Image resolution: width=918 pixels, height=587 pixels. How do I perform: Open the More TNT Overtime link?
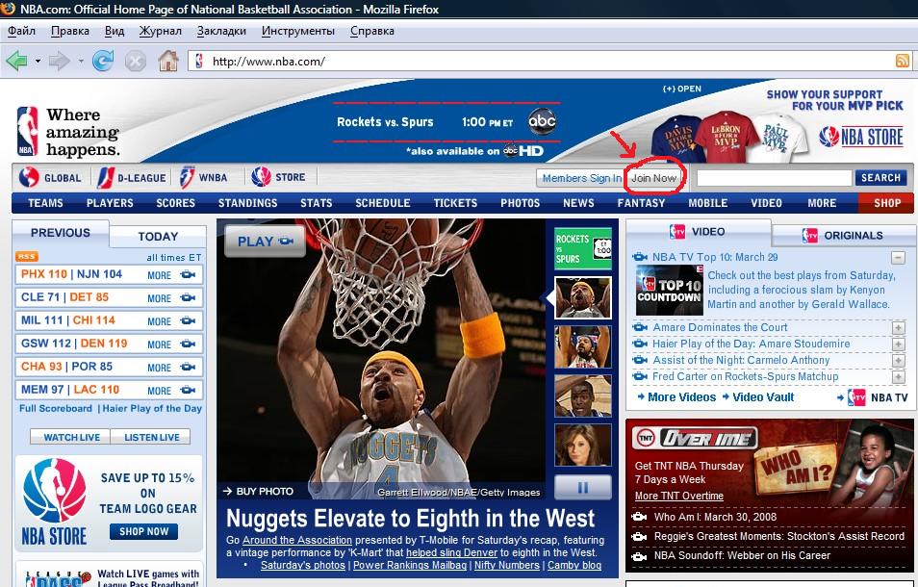coord(679,496)
